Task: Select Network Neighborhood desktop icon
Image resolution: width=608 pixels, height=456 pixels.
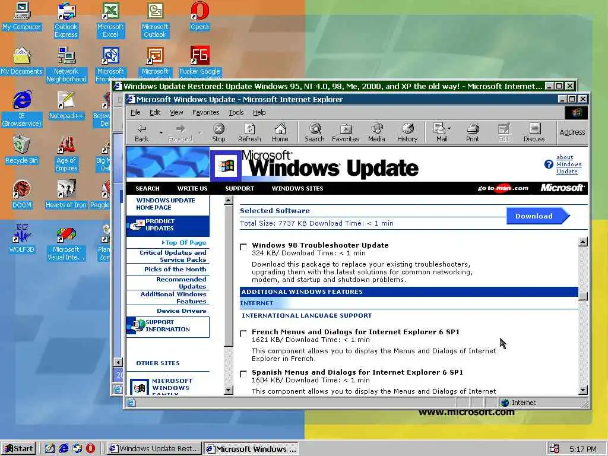Action: click(66, 65)
